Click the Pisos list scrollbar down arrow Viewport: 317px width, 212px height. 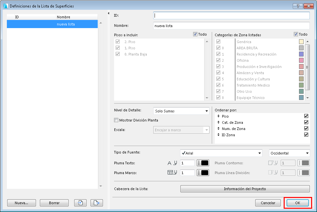click(x=207, y=98)
